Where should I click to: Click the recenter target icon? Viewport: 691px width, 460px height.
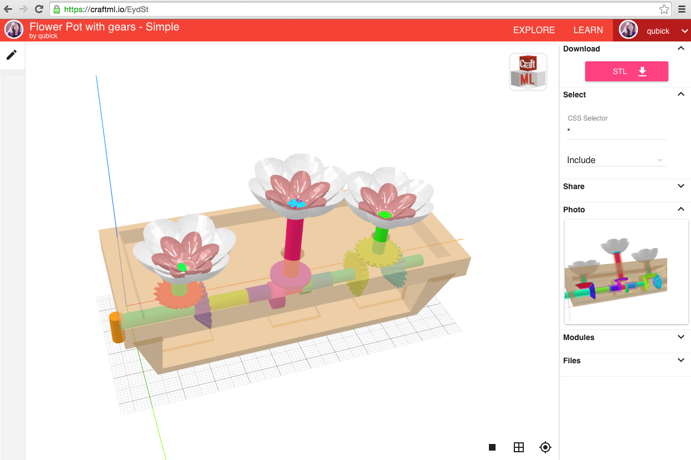point(545,447)
